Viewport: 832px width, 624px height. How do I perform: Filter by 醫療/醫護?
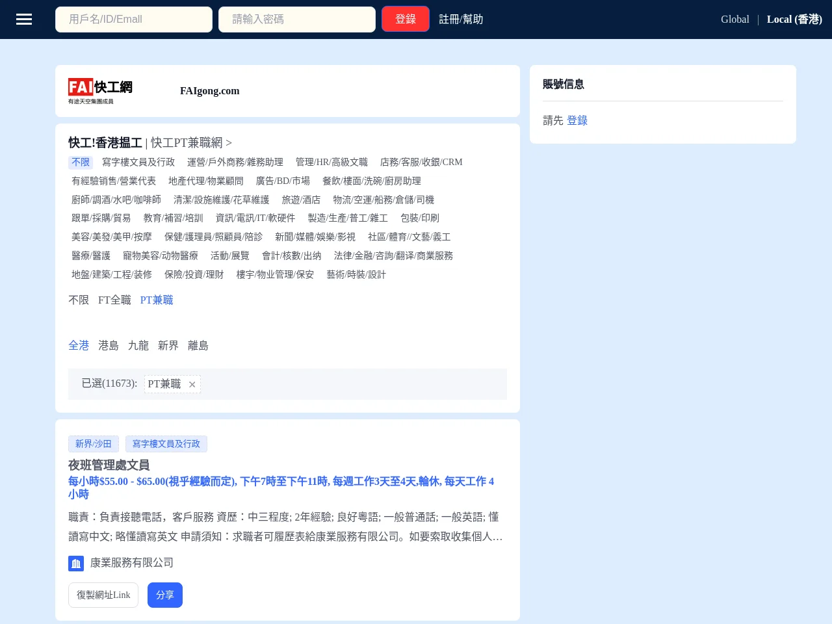click(91, 256)
